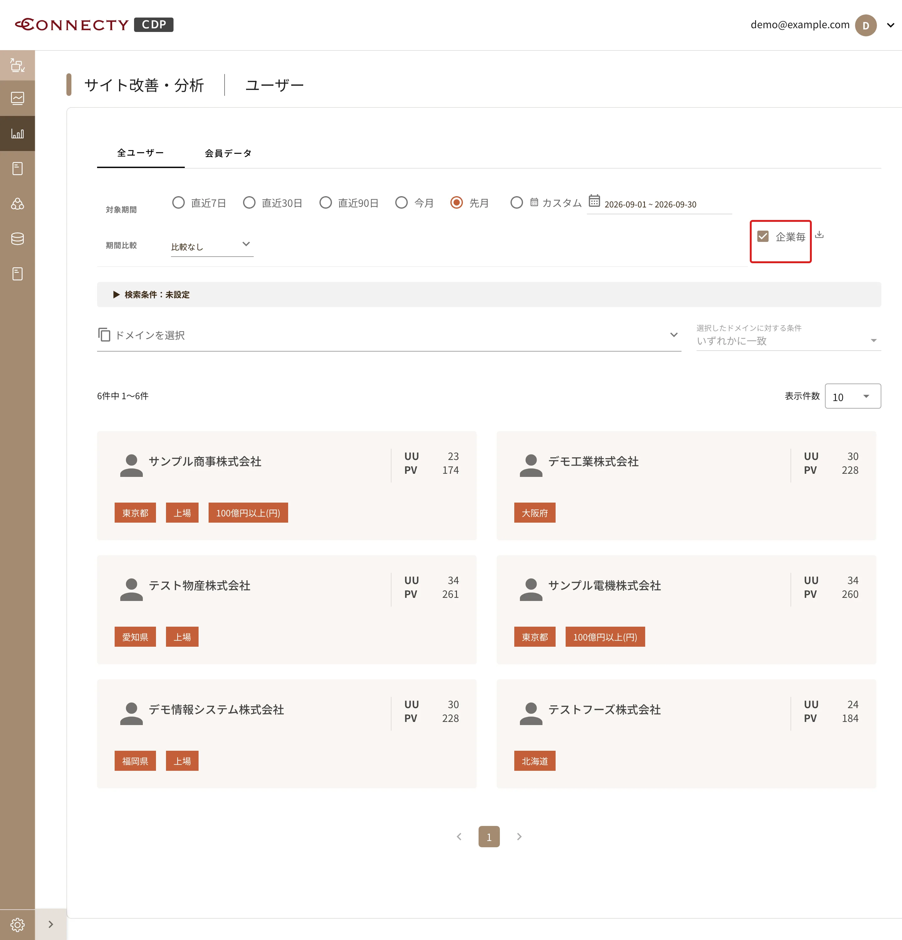Image resolution: width=902 pixels, height=940 pixels.
Task: Click page 1 pagination button
Action: 489,836
